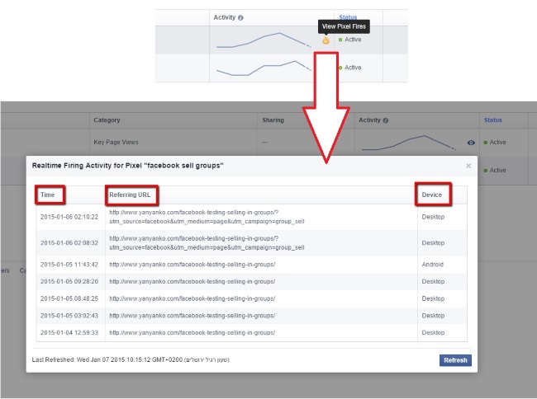
Task: Click the Android device cell
Action: (x=433, y=265)
